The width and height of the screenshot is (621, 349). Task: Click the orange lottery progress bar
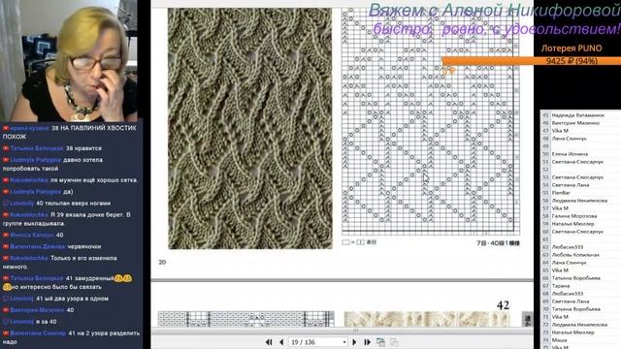pos(531,61)
